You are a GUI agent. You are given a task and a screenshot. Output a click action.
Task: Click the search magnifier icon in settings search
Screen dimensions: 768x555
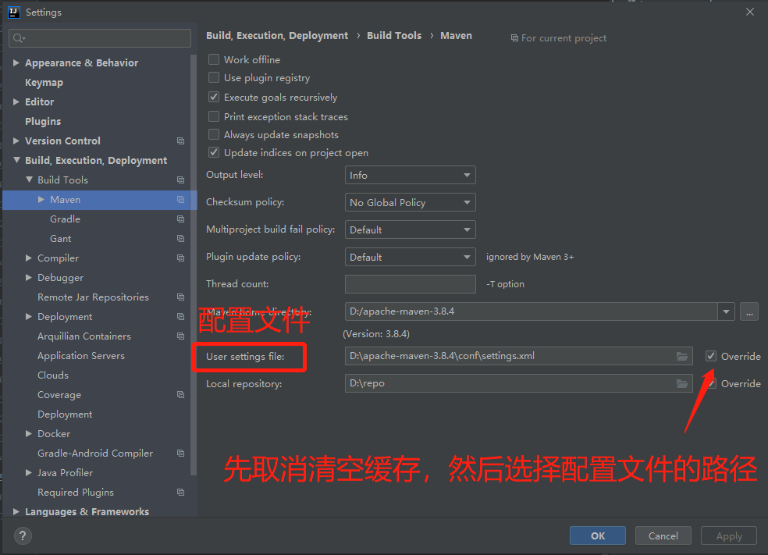(x=19, y=38)
